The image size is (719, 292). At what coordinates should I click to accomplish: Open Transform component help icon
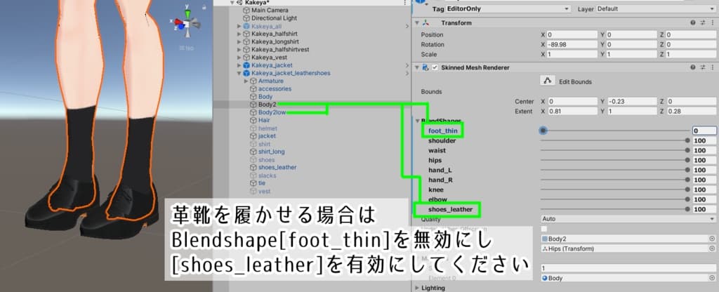(x=693, y=23)
